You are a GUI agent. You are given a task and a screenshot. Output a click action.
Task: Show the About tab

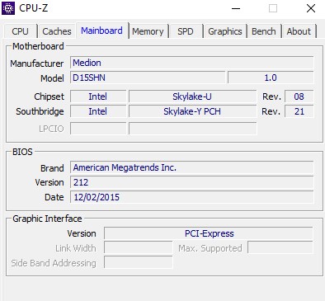(299, 31)
